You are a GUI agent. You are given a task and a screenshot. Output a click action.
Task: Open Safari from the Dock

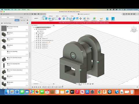click(x=17, y=92)
